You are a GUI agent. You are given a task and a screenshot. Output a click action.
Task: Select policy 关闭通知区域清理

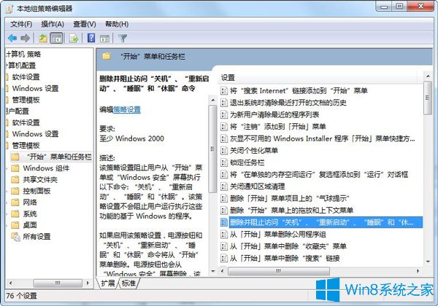click(x=253, y=187)
